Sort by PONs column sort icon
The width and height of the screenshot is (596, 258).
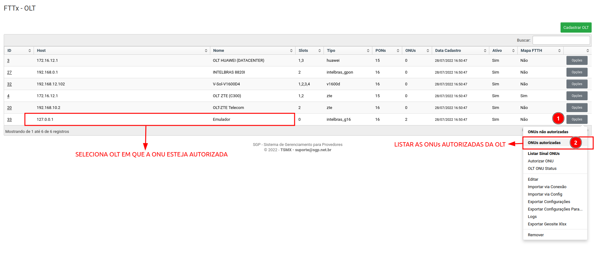[x=398, y=51]
